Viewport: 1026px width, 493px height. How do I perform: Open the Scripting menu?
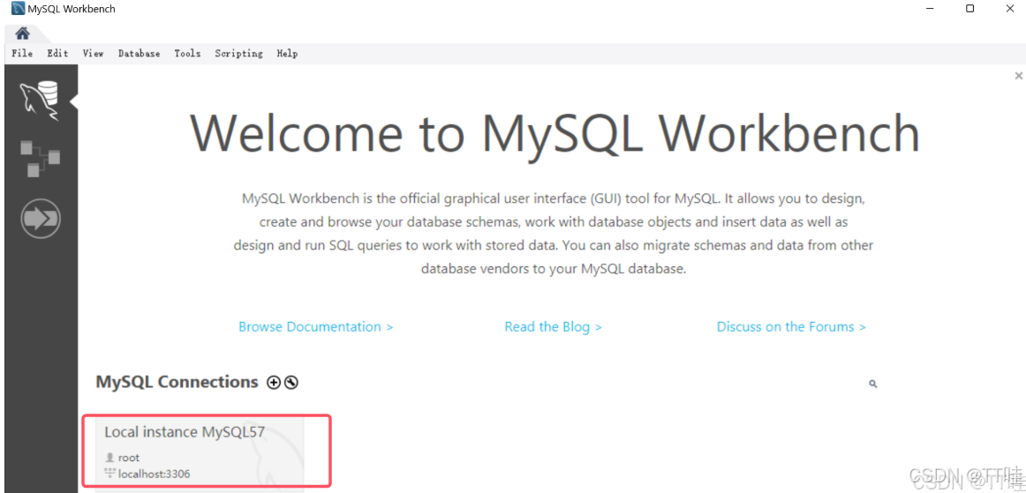point(238,54)
